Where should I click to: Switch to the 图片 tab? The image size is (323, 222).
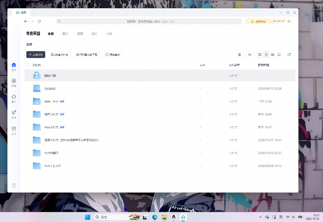(x=94, y=34)
